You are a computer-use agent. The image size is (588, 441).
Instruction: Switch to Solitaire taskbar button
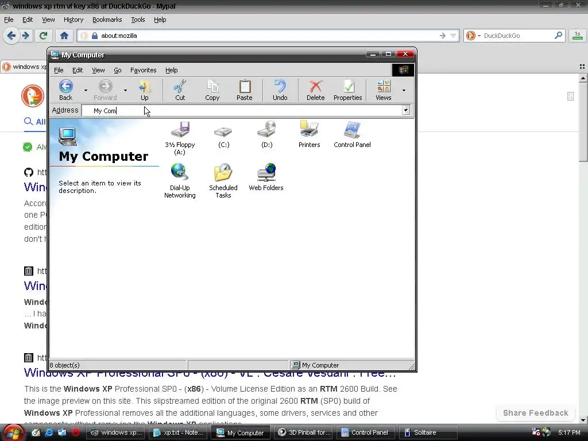(x=428, y=433)
